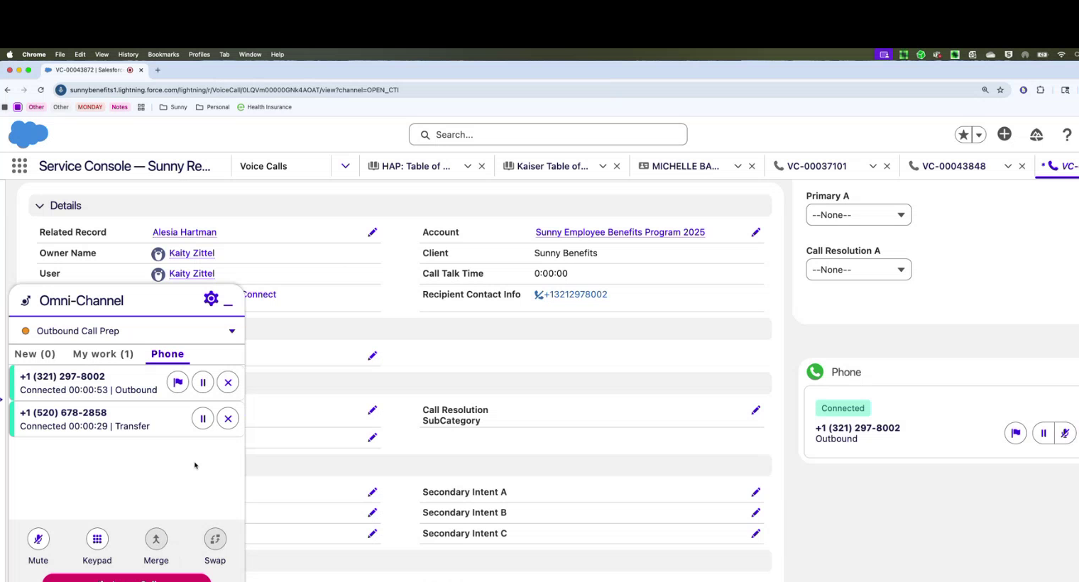Screen dimensions: 1079x582
Task: Open the Primary A dropdown
Action: 858,215
